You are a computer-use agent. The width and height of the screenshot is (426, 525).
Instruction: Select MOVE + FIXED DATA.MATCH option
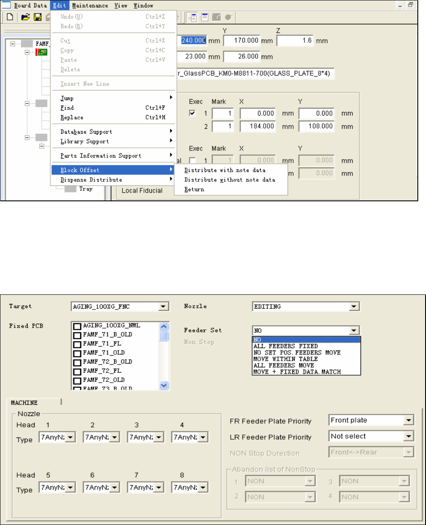306,372
